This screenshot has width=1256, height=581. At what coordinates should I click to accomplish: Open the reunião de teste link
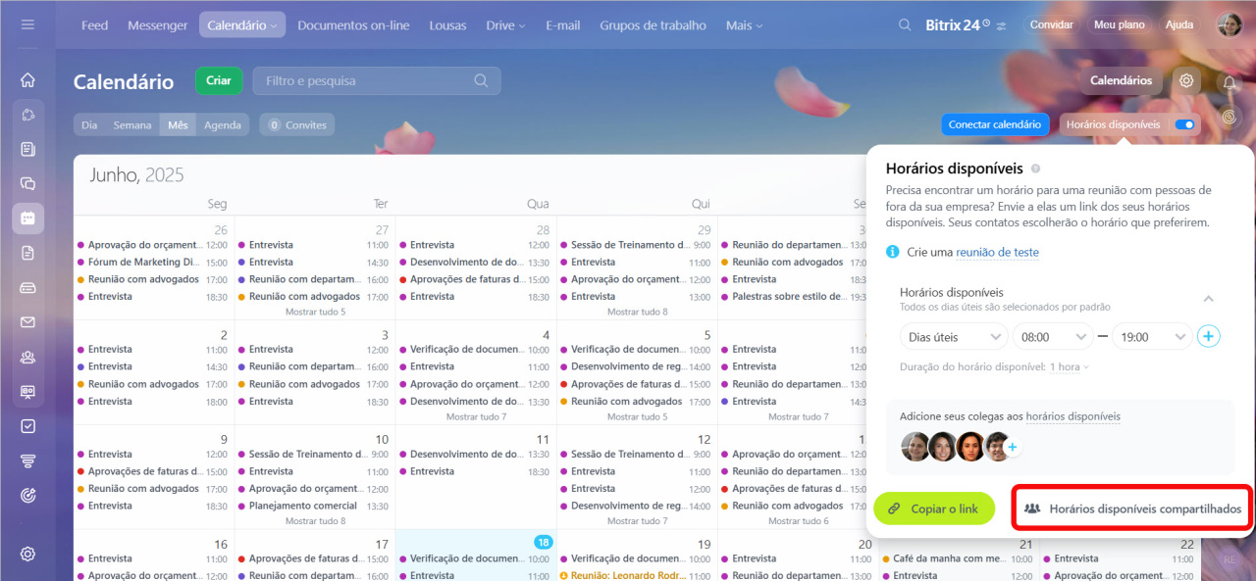tap(997, 252)
